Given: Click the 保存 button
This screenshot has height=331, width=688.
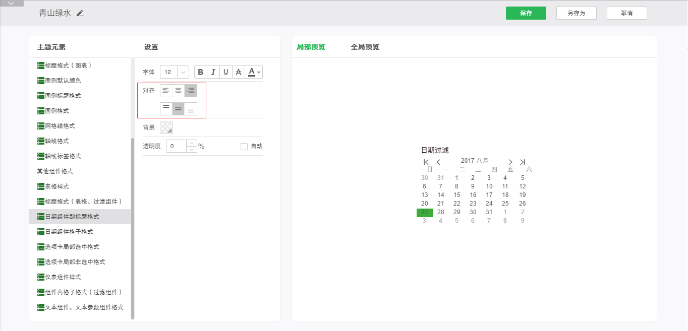Looking at the screenshot, I should (526, 13).
